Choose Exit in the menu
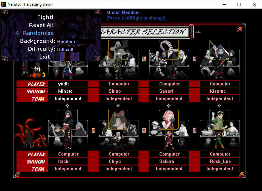This screenshot has width=262, height=191. 45,57
